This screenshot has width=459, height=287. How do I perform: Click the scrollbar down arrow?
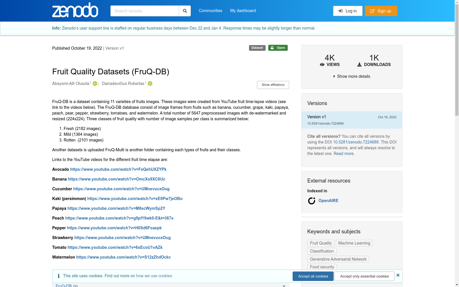457,285
